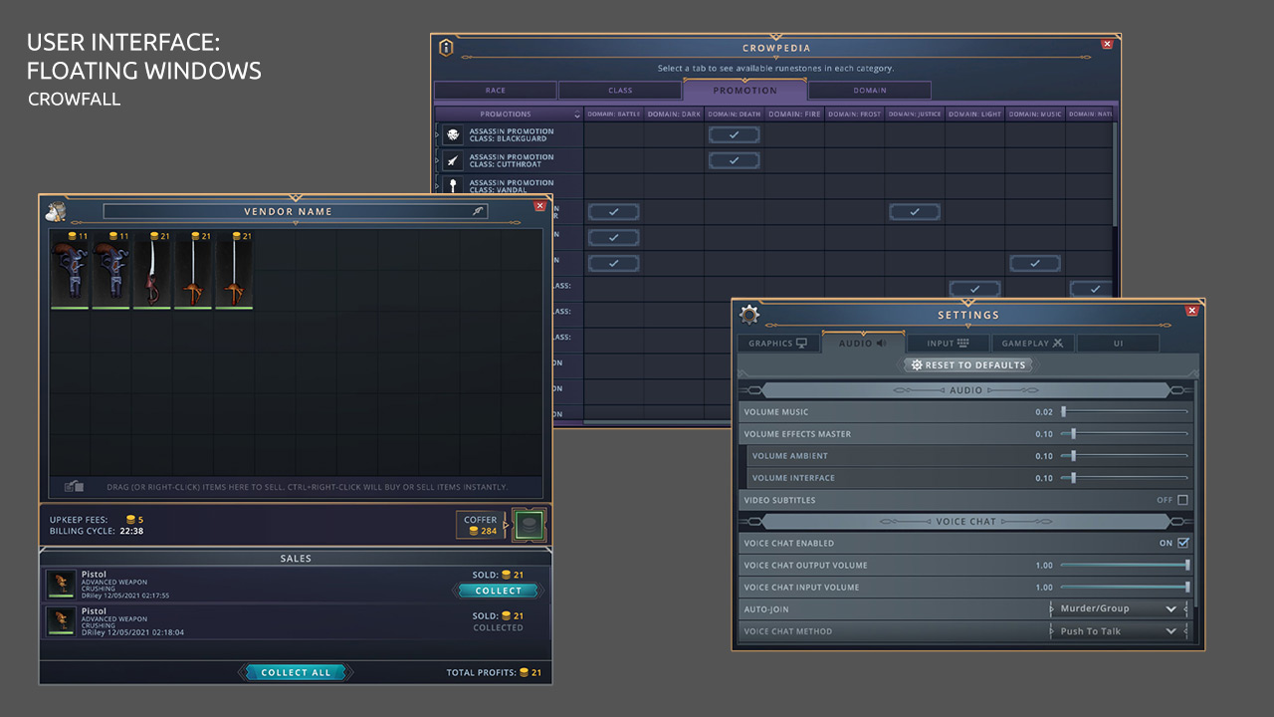Click the vendor portrait icon in the Vendor window

click(x=56, y=211)
